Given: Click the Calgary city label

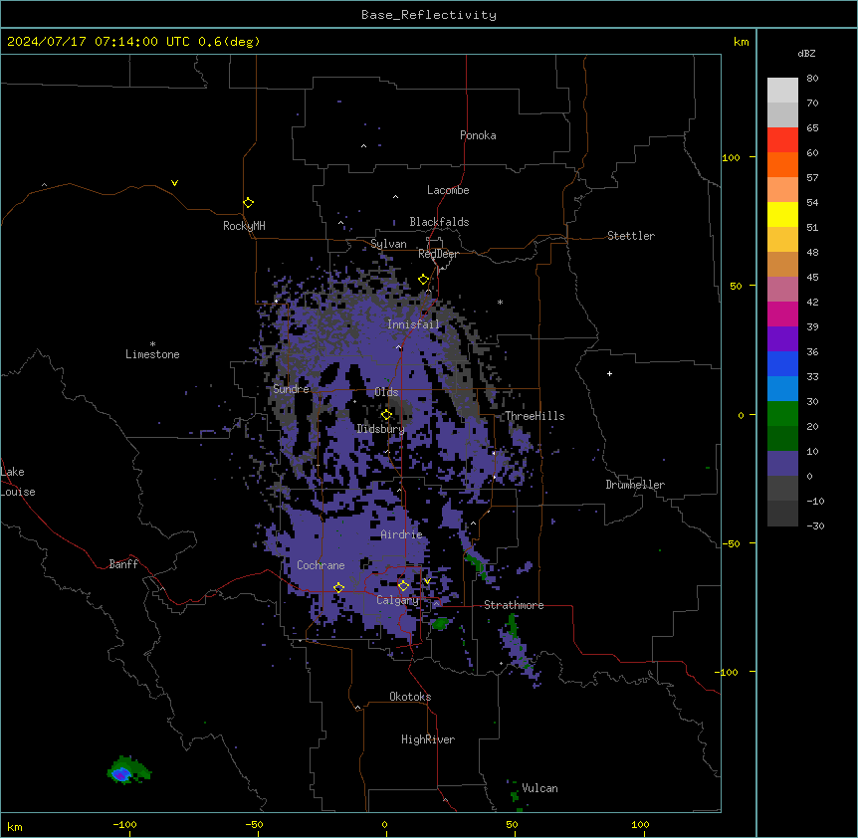Looking at the screenshot, I should tap(397, 600).
